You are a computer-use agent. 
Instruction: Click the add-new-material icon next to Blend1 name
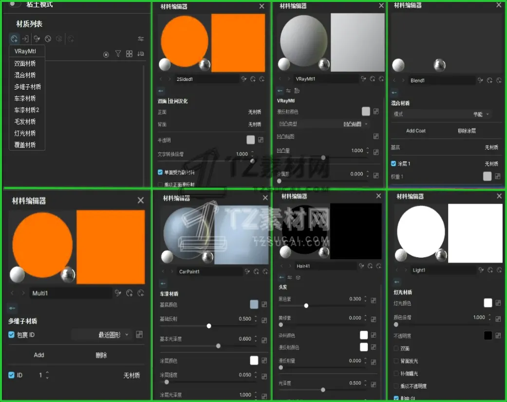[489, 80]
